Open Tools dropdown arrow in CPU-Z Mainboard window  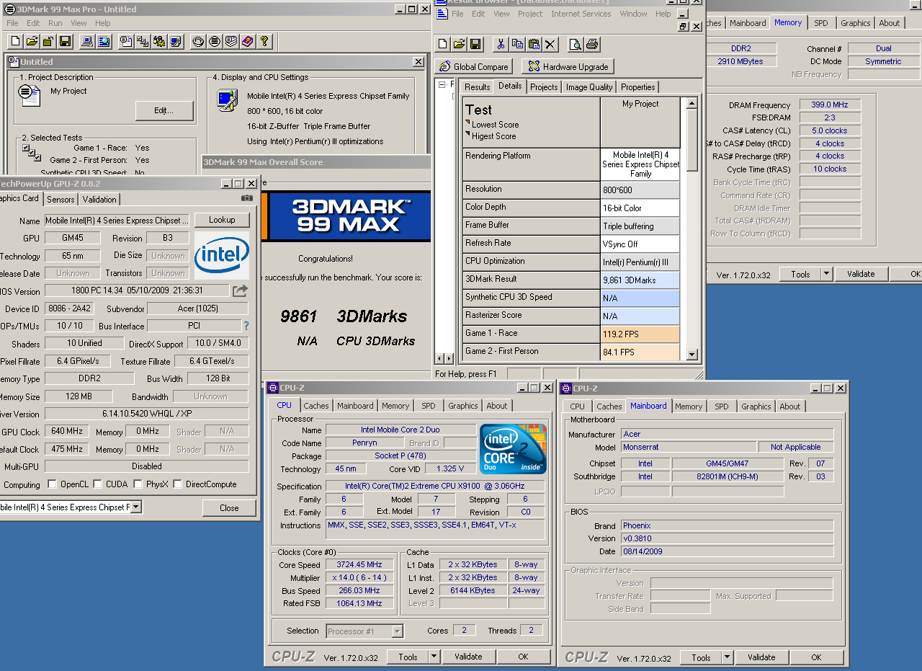click(727, 657)
